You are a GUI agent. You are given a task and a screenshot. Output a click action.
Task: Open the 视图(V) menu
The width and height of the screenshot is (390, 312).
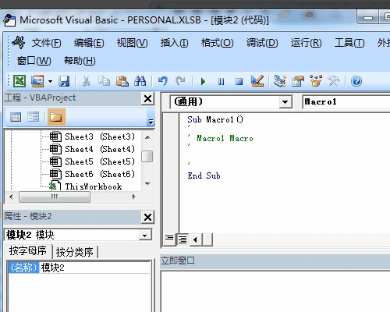pos(132,43)
